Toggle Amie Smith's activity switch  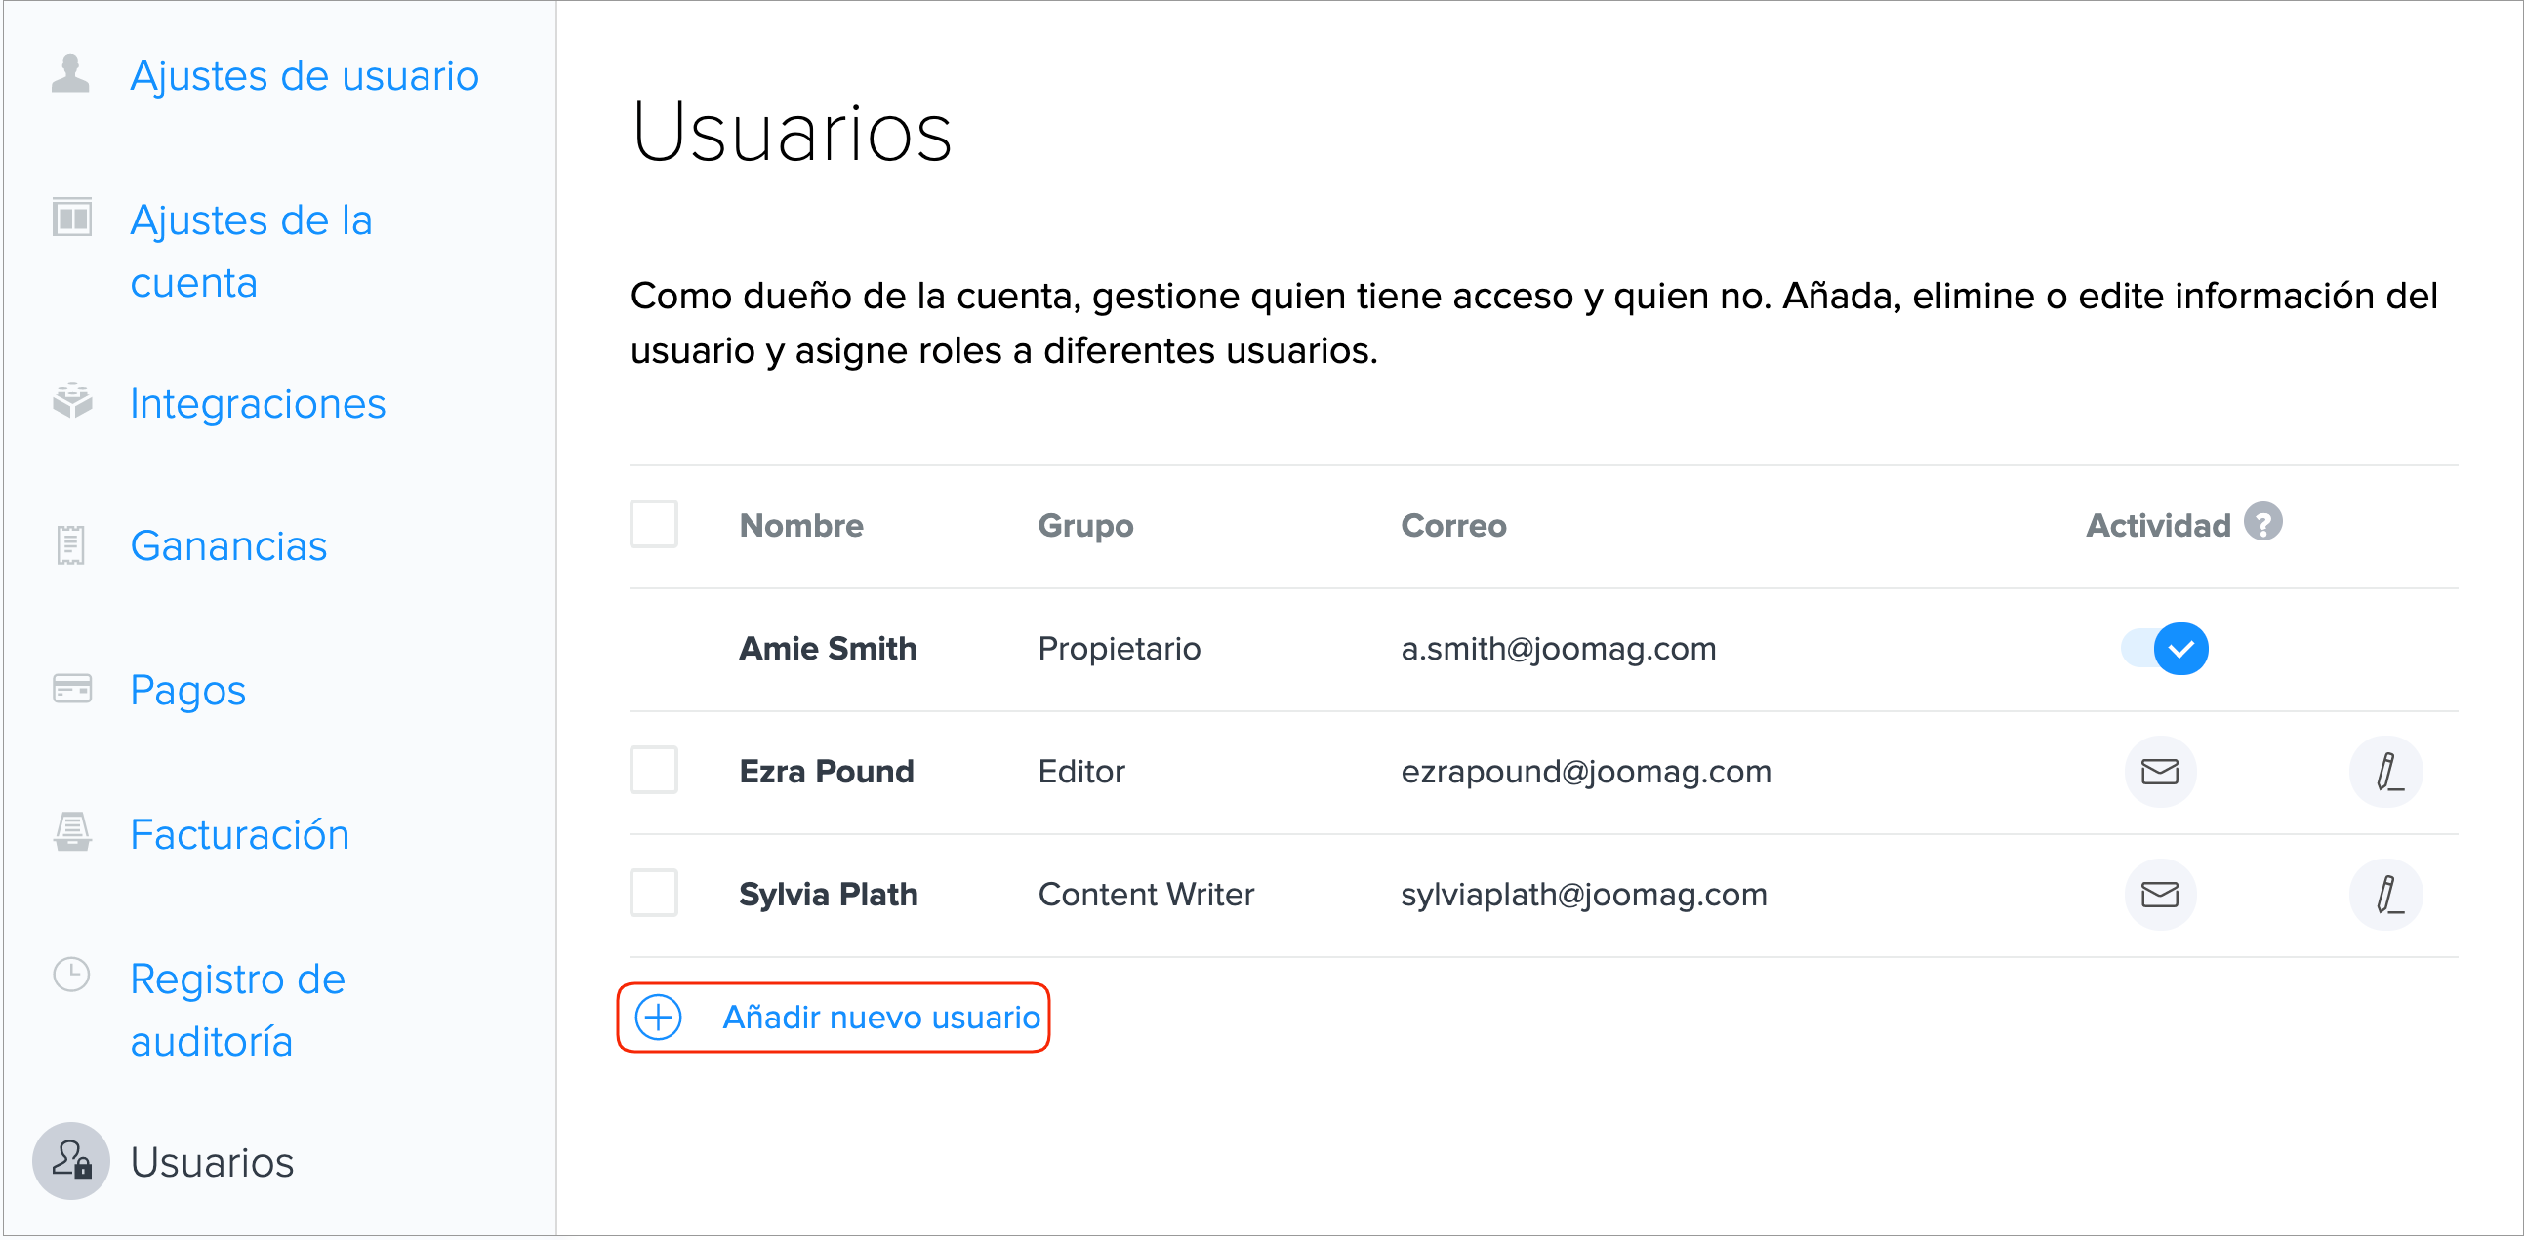[2164, 649]
